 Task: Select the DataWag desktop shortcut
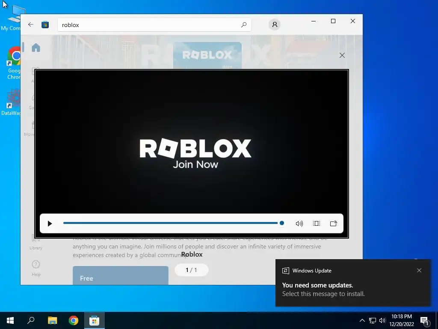[11, 102]
